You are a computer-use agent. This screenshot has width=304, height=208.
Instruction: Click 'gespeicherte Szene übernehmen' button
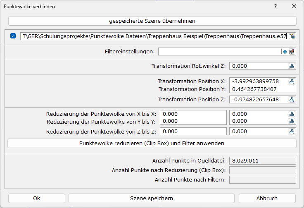(x=152, y=21)
